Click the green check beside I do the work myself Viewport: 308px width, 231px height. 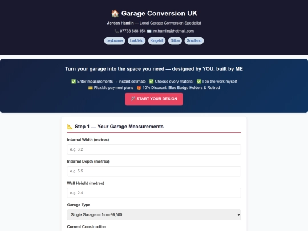(199, 82)
